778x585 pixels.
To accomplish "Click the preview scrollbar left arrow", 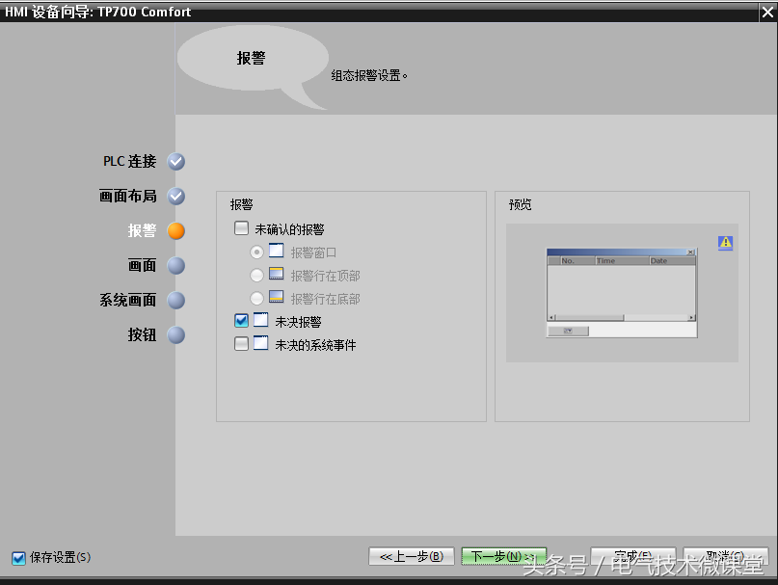I will [x=551, y=317].
